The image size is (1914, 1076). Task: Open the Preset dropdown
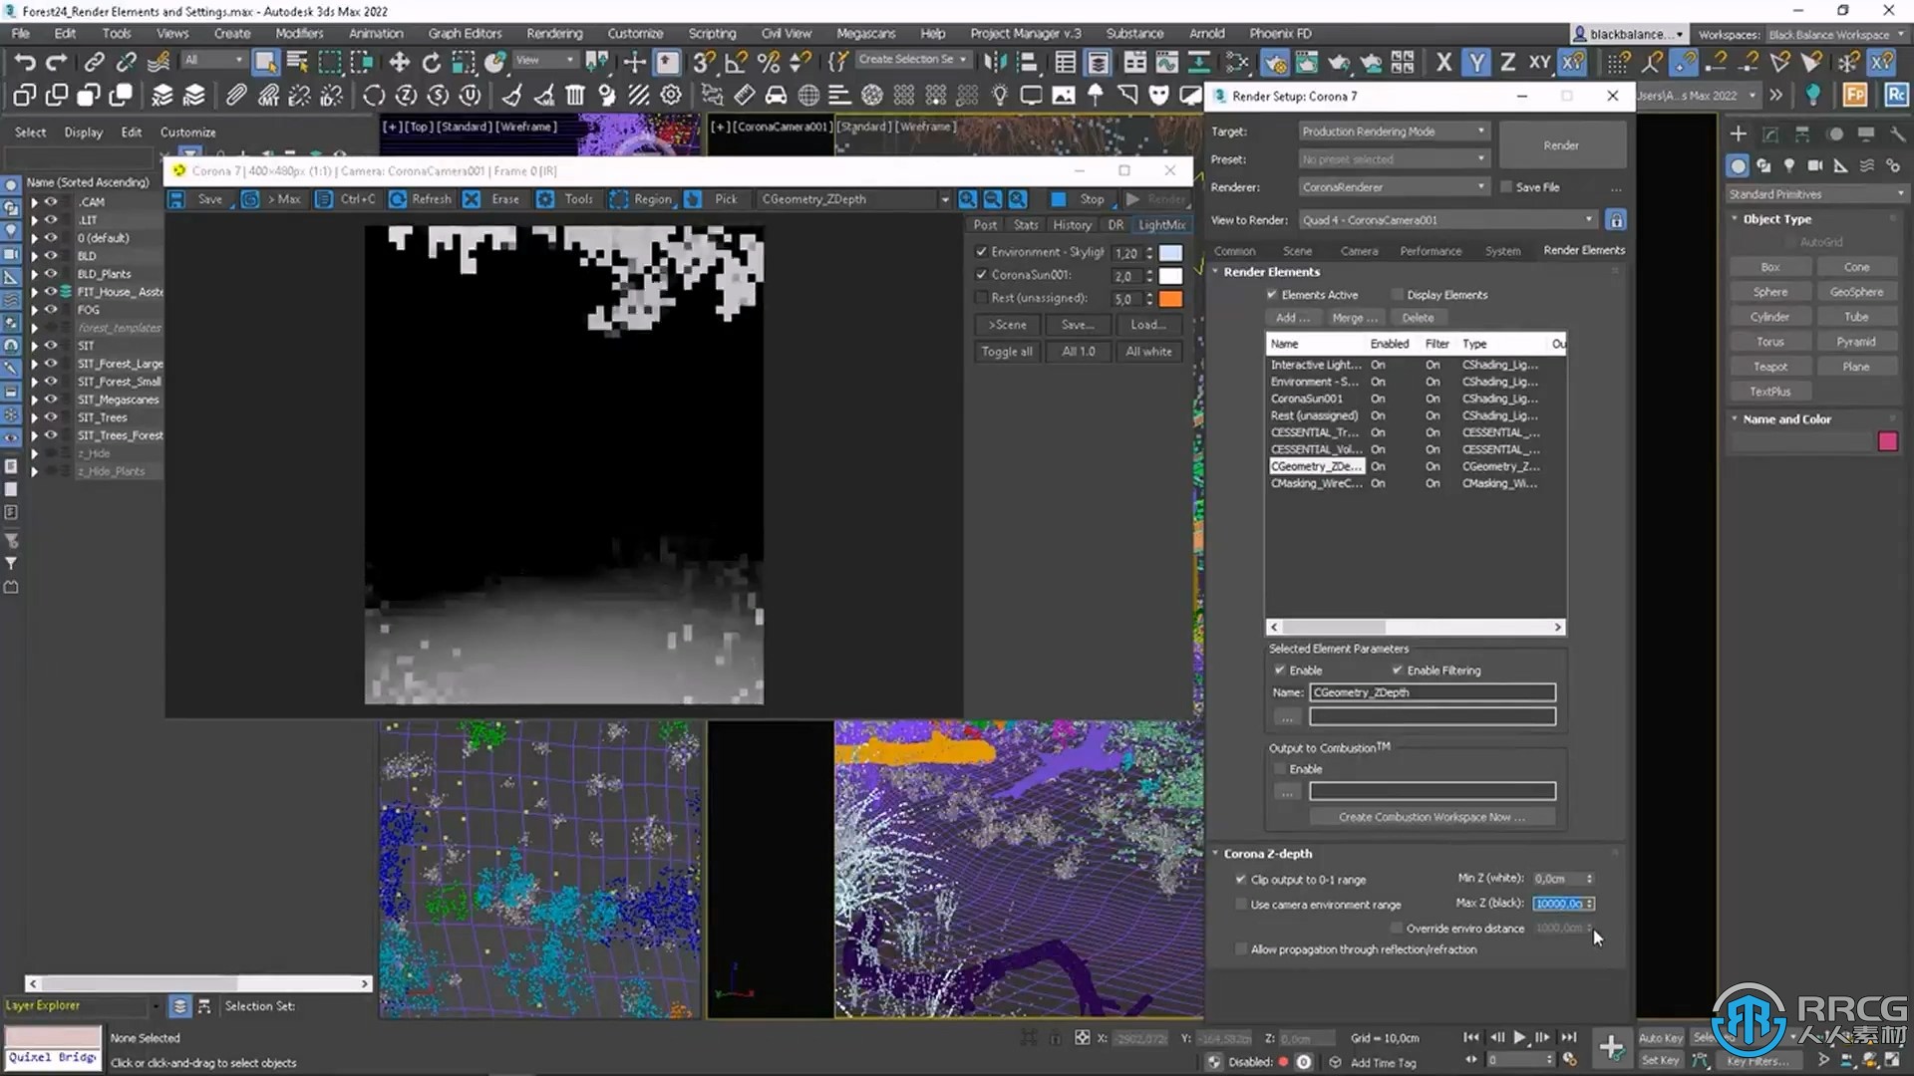coord(1394,159)
